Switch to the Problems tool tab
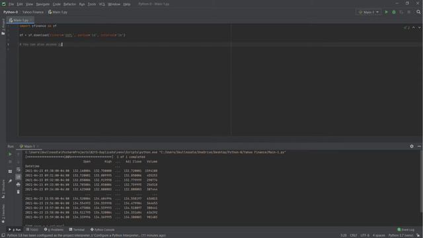Screen dimensions: 423x238 pos(54,229)
